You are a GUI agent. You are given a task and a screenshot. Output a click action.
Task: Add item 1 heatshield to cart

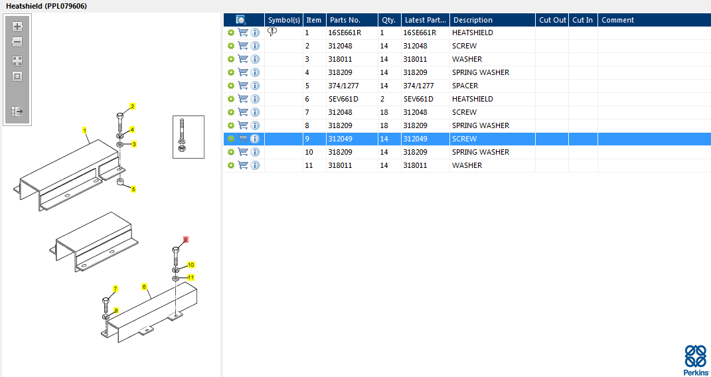[x=243, y=33]
